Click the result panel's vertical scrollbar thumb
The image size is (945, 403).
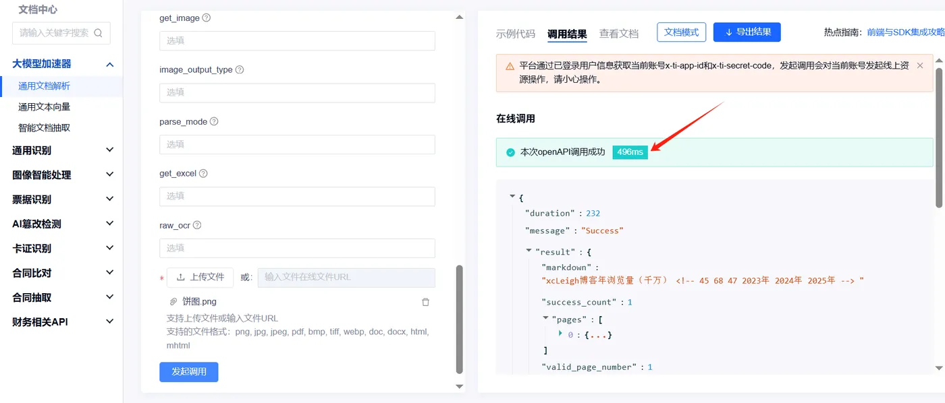point(939,137)
